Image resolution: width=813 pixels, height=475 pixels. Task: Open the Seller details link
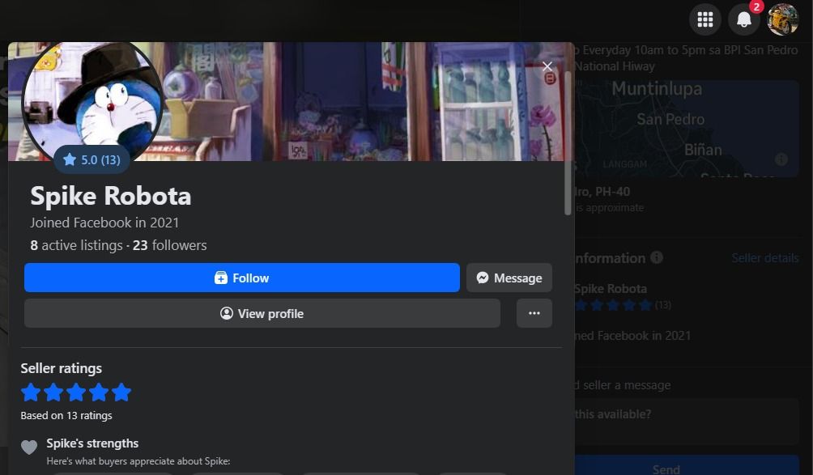click(764, 258)
